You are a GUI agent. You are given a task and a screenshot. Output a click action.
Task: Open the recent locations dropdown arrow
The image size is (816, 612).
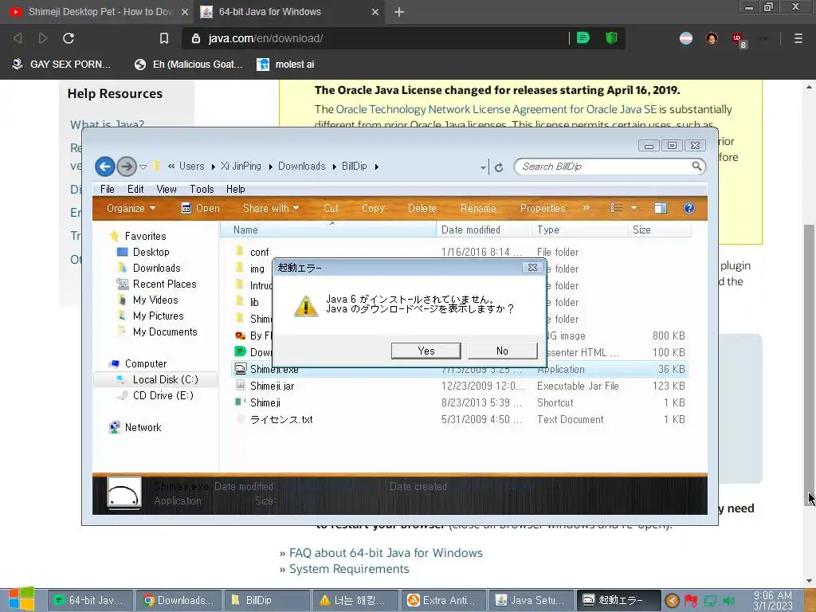pos(143,167)
